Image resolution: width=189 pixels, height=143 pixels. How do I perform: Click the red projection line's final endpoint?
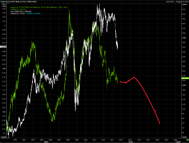pos(160,123)
